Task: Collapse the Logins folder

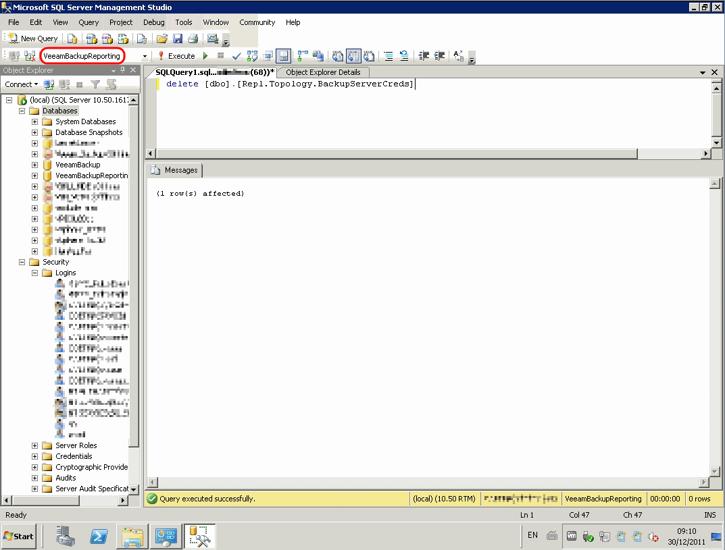Action: point(34,273)
